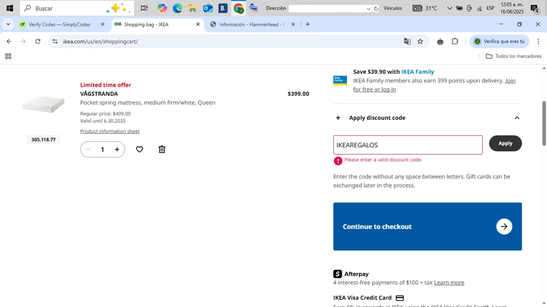The width and height of the screenshot is (547, 307).
Task: Open Afterpay Learn more link
Action: click(449, 283)
